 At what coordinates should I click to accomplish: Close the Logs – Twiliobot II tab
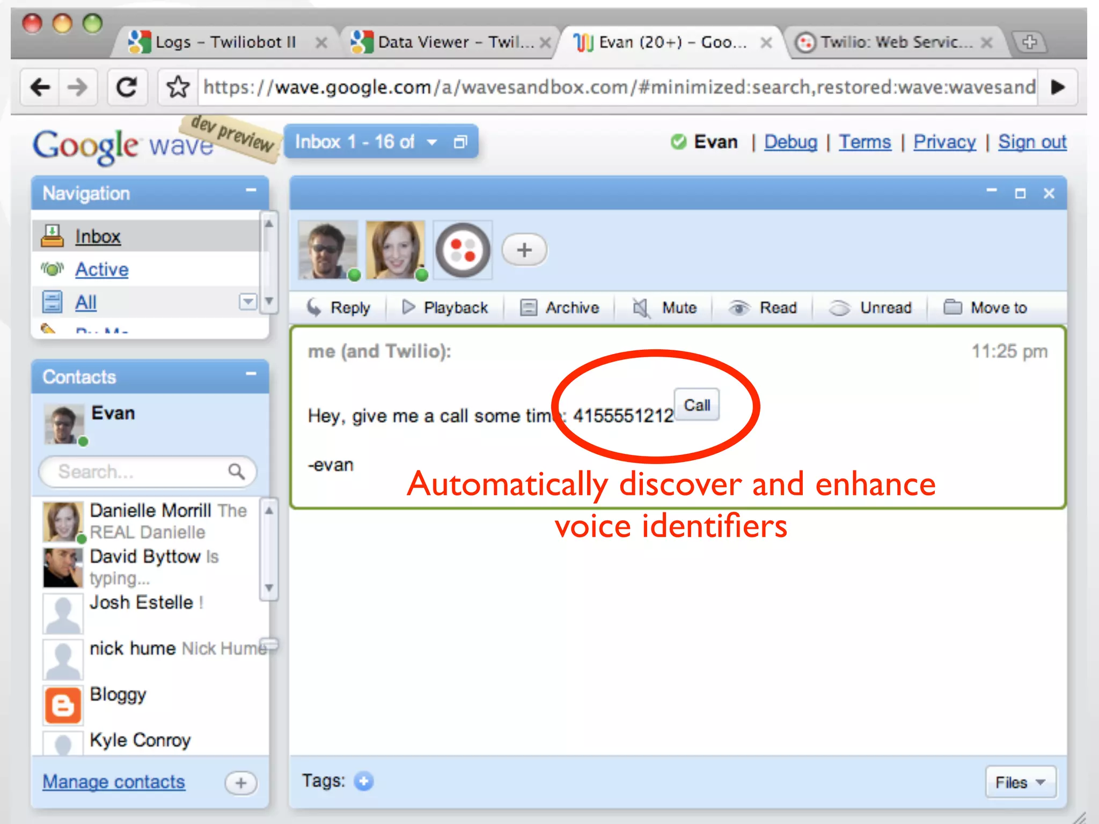point(321,42)
